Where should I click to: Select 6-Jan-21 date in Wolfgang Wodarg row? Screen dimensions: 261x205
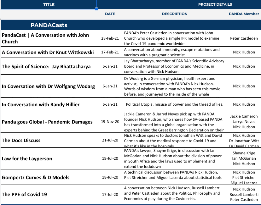[x=110, y=86]
